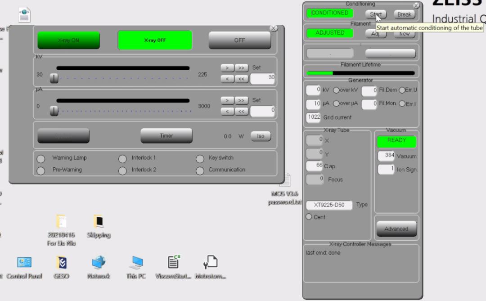Toggle the Cent. radio button
Image resolution: width=486 pixels, height=301 pixels.
(309, 217)
